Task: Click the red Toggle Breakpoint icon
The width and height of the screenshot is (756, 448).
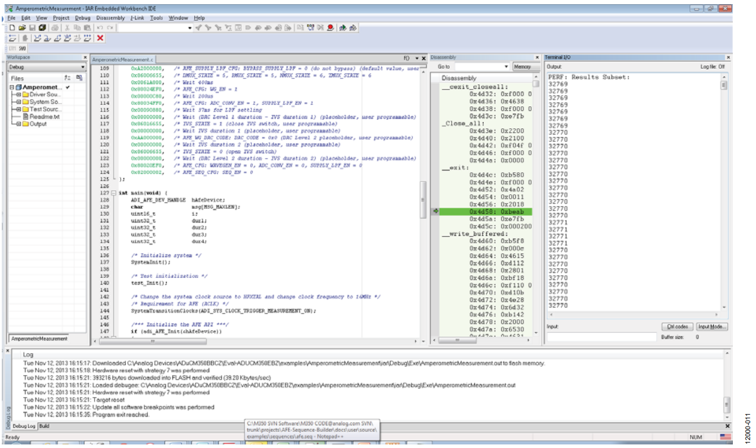Action: (330, 27)
